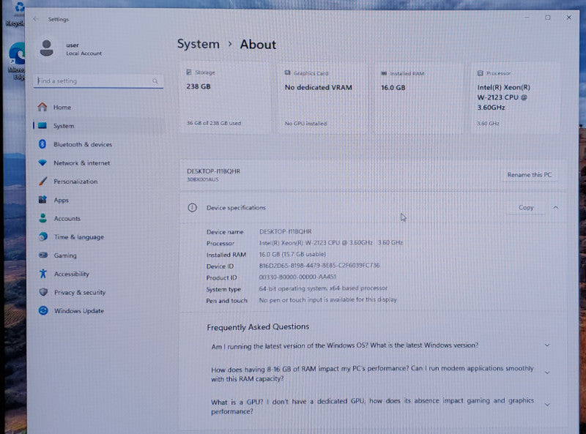This screenshot has width=586, height=434.
Task: Click the 36 GB of 238 GB used text
Action: (x=214, y=123)
